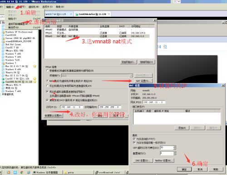227x175 pixels.
Task: Select Windows XP Professional in VM library
Action: coord(19,32)
